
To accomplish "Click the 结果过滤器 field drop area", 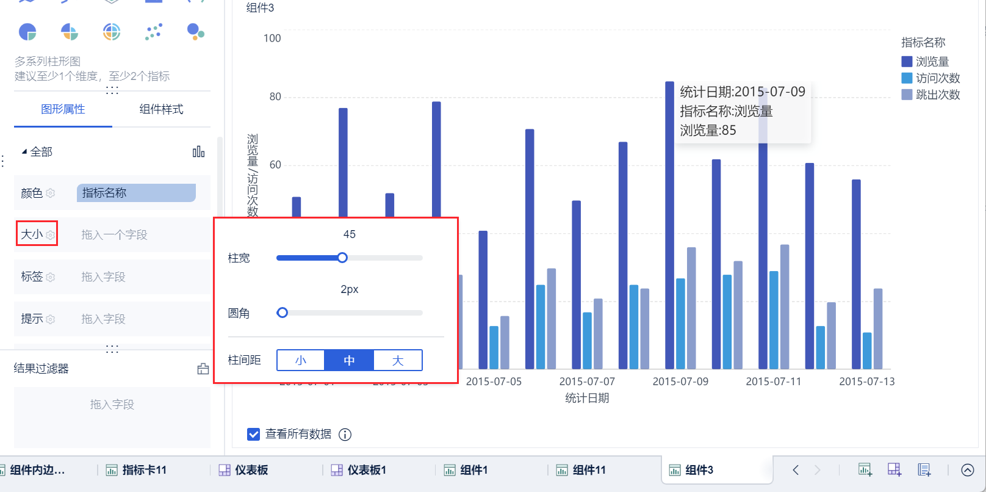I will pyautogui.click(x=112, y=418).
